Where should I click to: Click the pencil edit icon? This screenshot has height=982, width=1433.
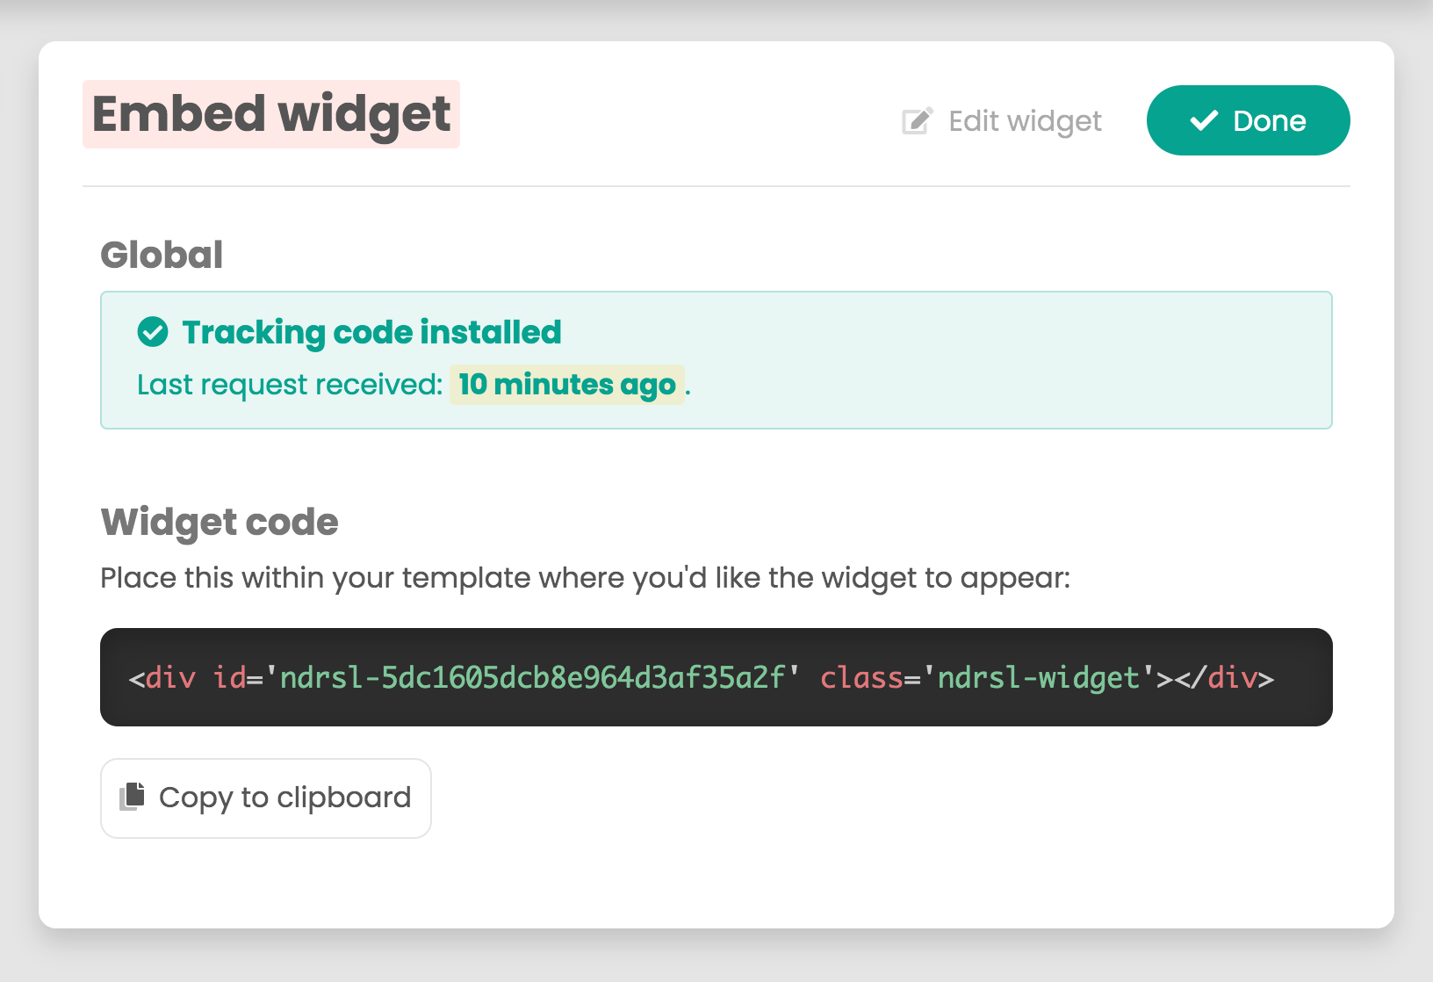[917, 121]
